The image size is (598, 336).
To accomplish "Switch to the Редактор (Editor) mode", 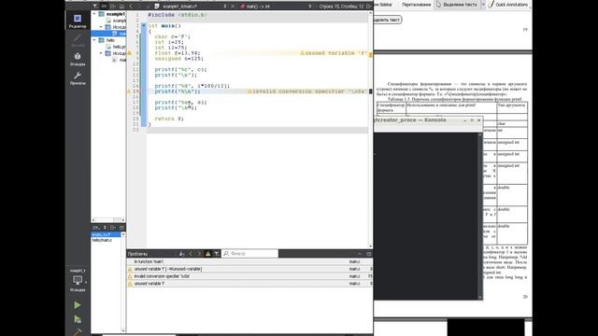I will pos(78,21).
